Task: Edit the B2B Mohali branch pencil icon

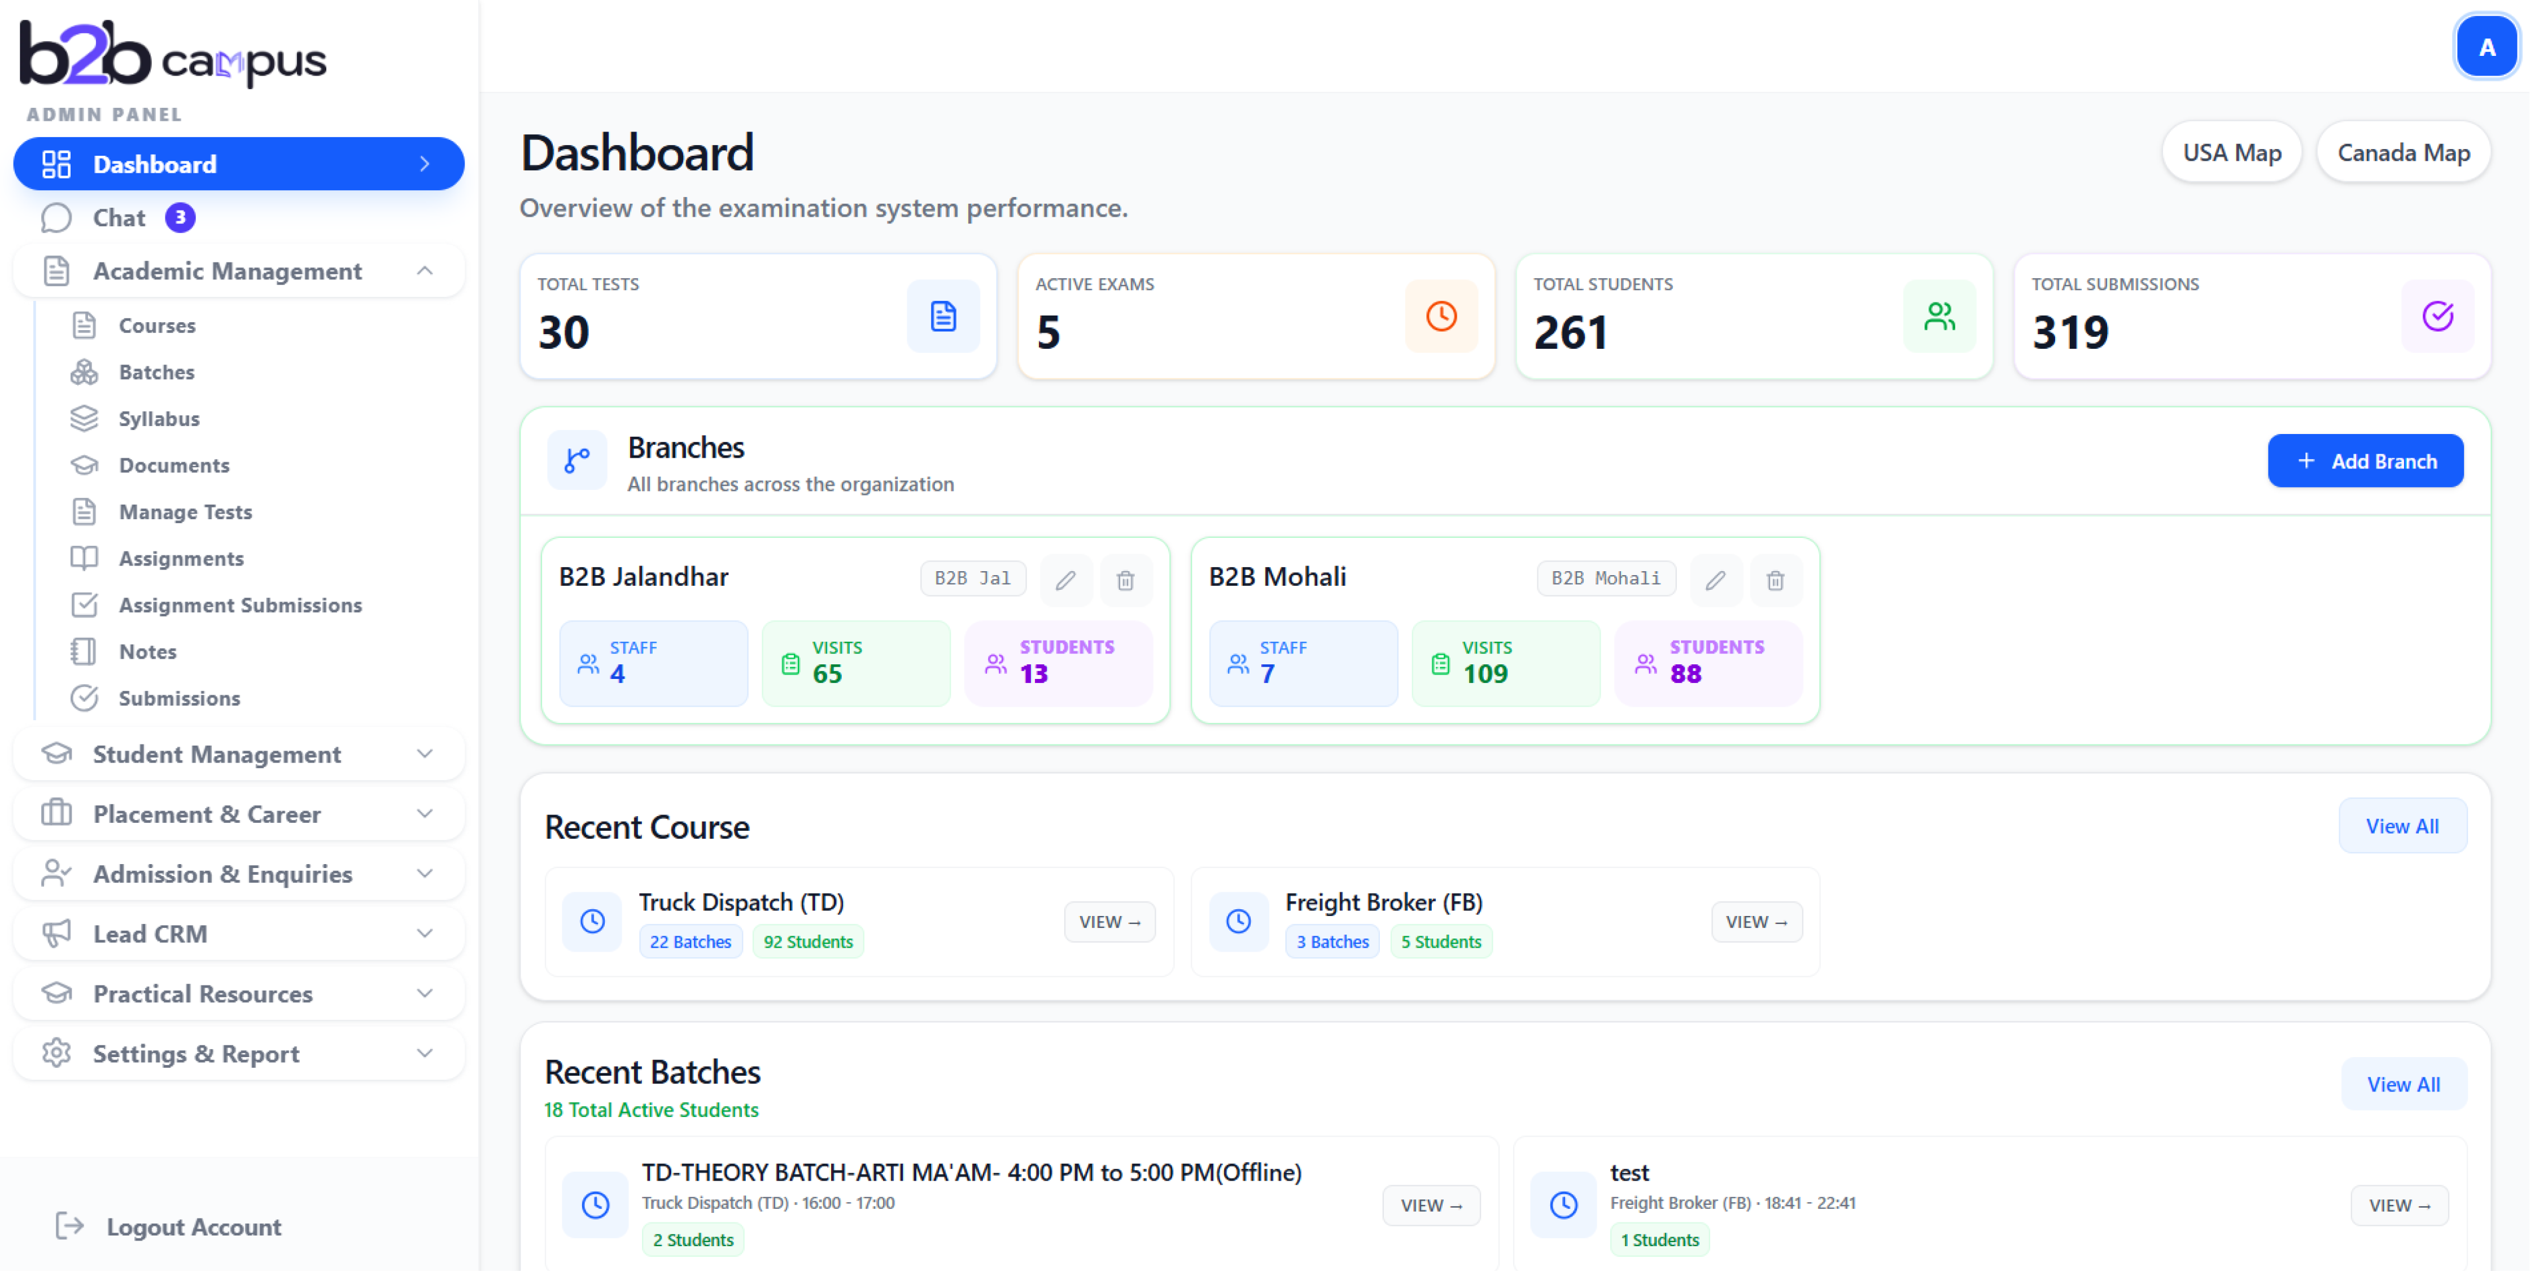Action: 1715,580
